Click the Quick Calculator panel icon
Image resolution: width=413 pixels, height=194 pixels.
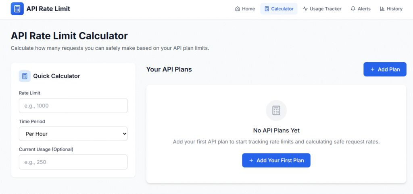point(25,76)
